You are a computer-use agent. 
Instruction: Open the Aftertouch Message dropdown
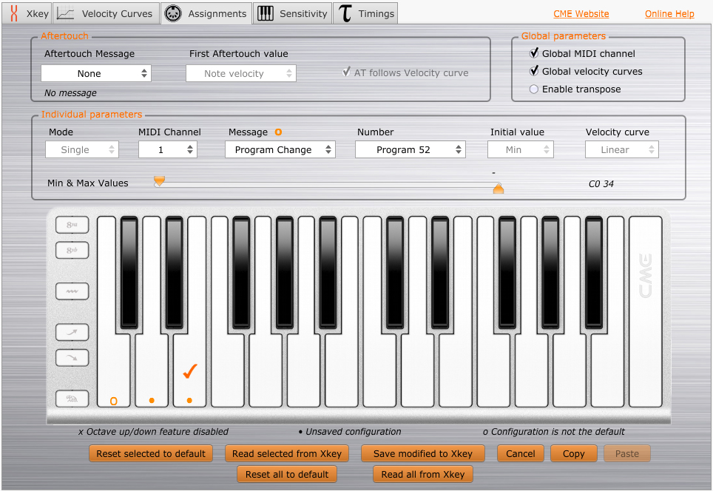click(95, 73)
